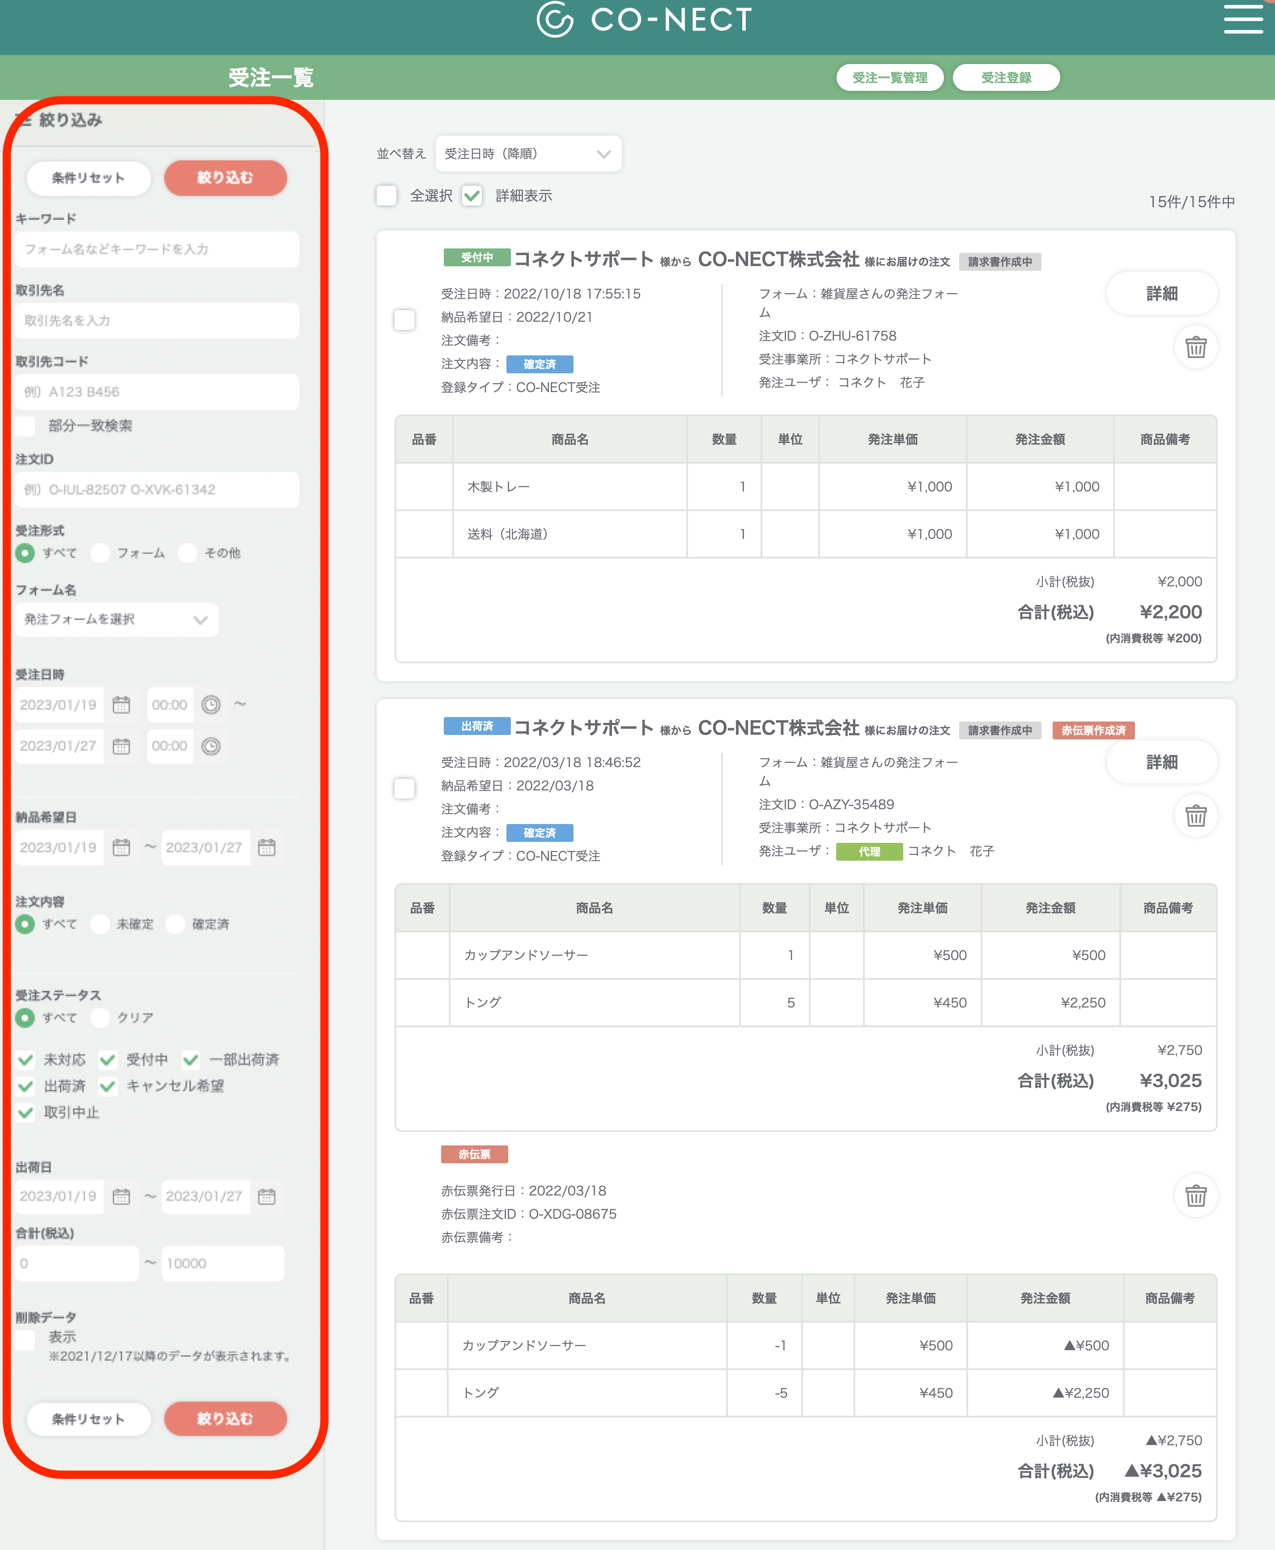
Task: Click the top 条件リセット button
Action: pyautogui.click(x=89, y=178)
